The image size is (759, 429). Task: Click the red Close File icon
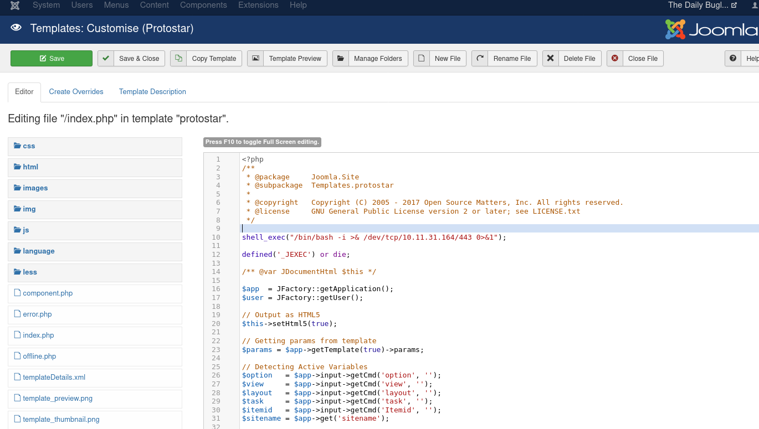click(x=615, y=59)
